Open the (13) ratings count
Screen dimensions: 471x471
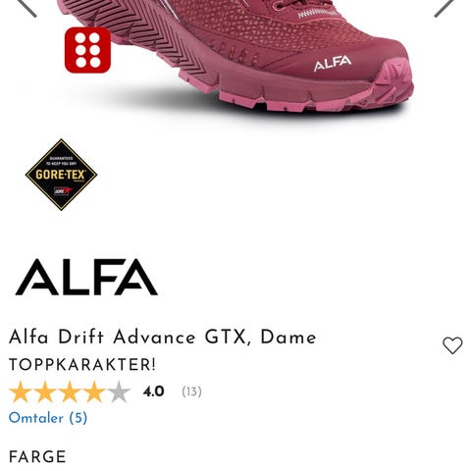pyautogui.click(x=191, y=392)
